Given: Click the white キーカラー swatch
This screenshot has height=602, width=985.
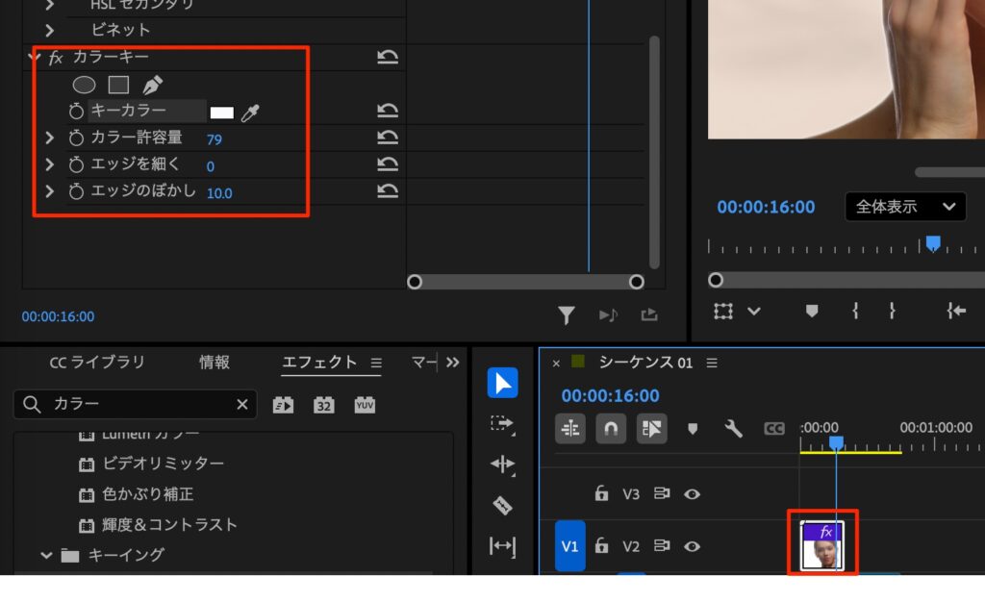Looking at the screenshot, I should point(222,113).
